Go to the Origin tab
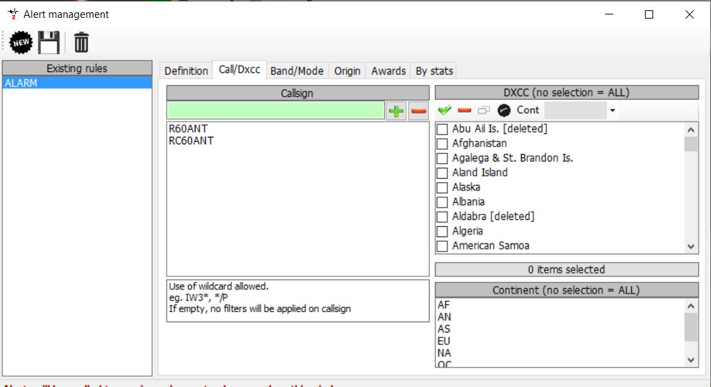 click(348, 71)
